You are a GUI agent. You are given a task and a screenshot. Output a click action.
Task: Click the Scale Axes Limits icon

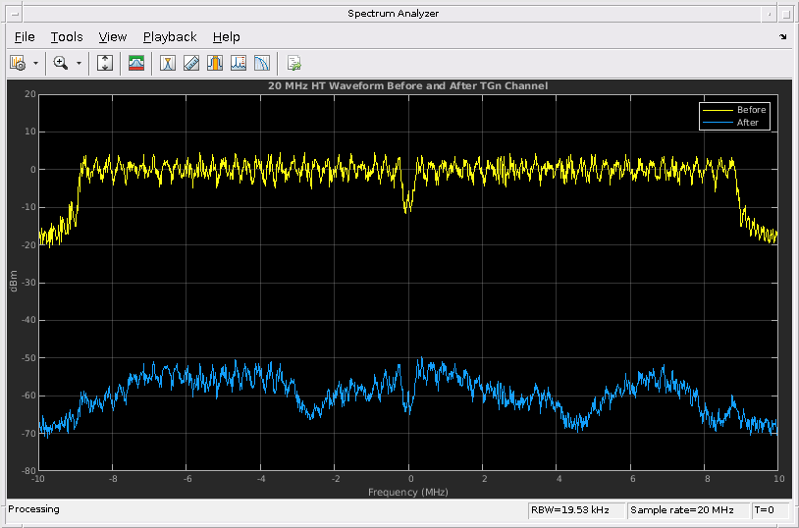point(106,63)
